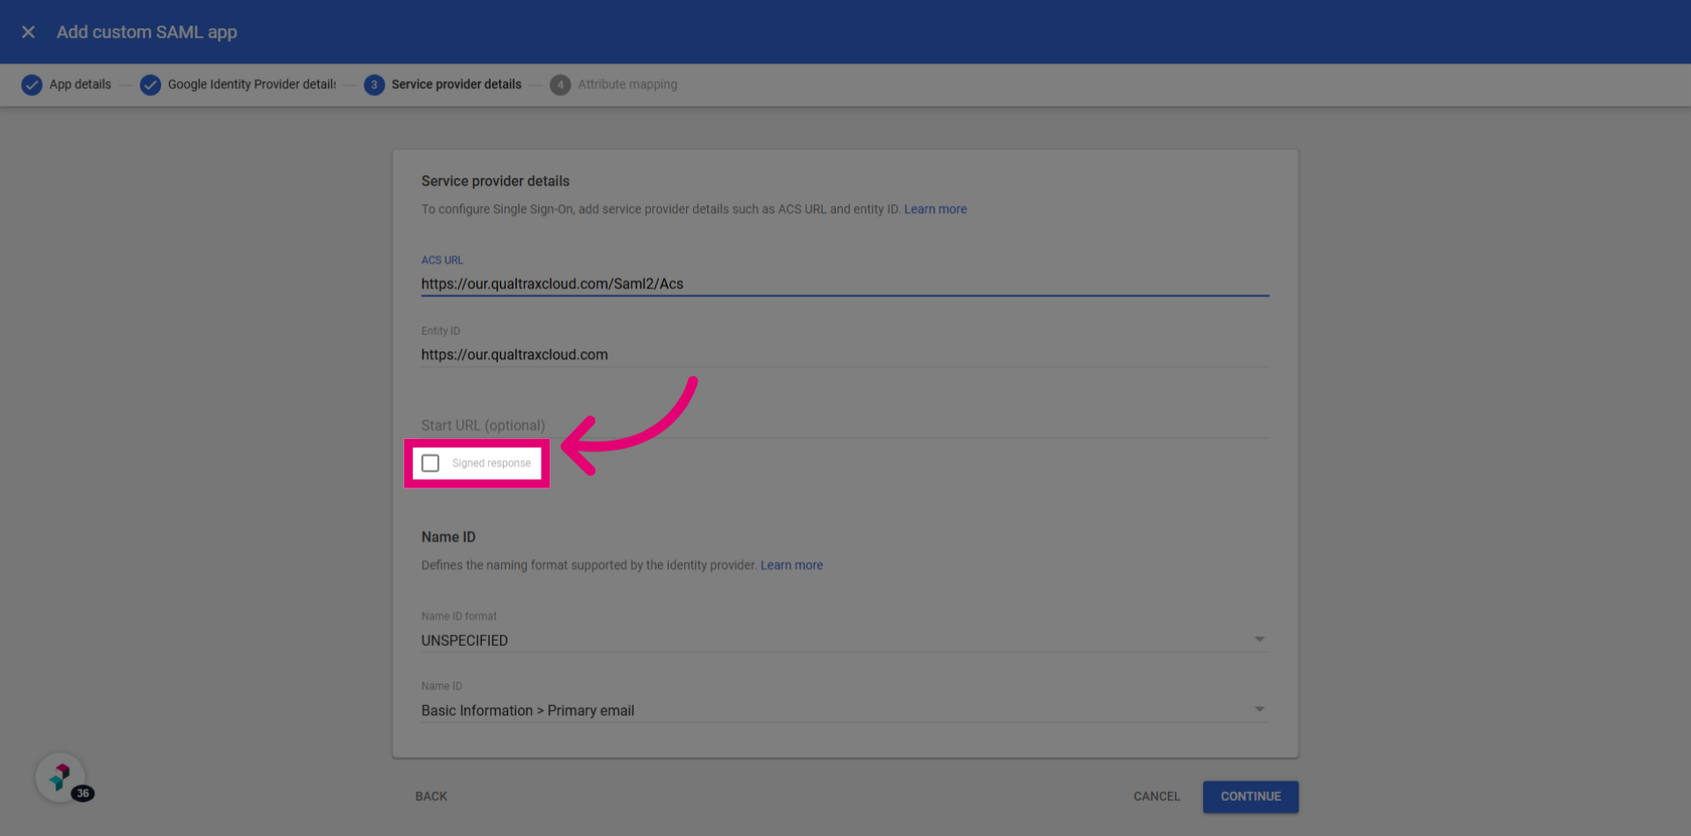Image resolution: width=1691 pixels, height=836 pixels.
Task: Click the step 4 number circle icon
Action: [560, 84]
